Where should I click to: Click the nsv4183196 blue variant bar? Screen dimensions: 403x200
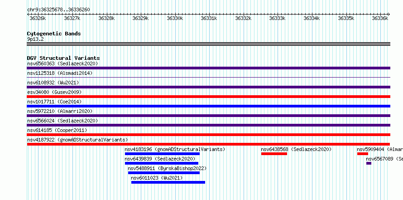pyautogui.click(x=162, y=154)
